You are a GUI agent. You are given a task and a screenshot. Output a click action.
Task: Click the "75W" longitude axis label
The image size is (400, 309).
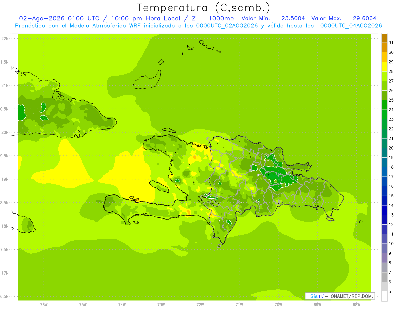point(83,304)
